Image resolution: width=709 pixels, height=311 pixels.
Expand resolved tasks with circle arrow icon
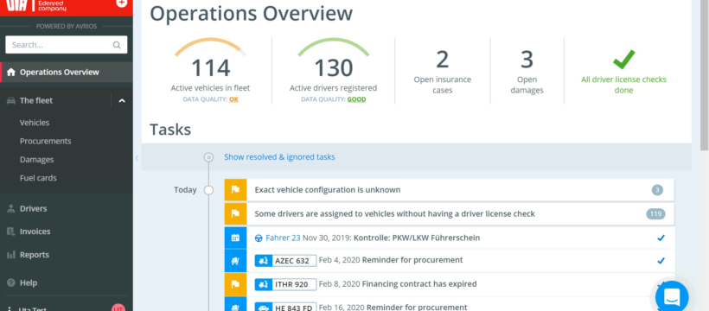click(x=208, y=157)
